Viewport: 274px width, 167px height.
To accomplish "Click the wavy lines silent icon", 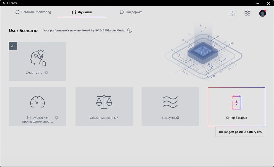I will 170,102.
